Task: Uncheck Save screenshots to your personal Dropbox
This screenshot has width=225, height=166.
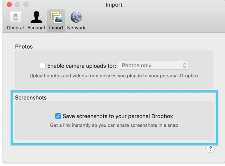Action: coord(58,116)
